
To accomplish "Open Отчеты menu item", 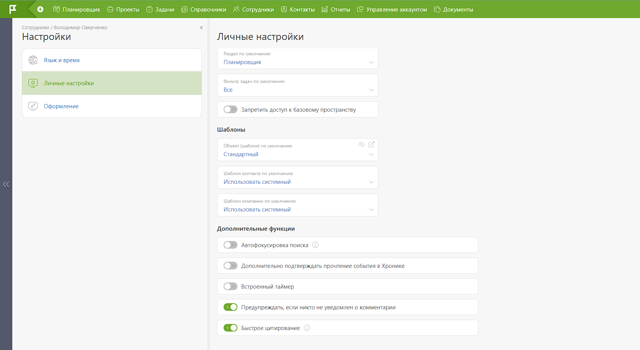I will click(336, 9).
